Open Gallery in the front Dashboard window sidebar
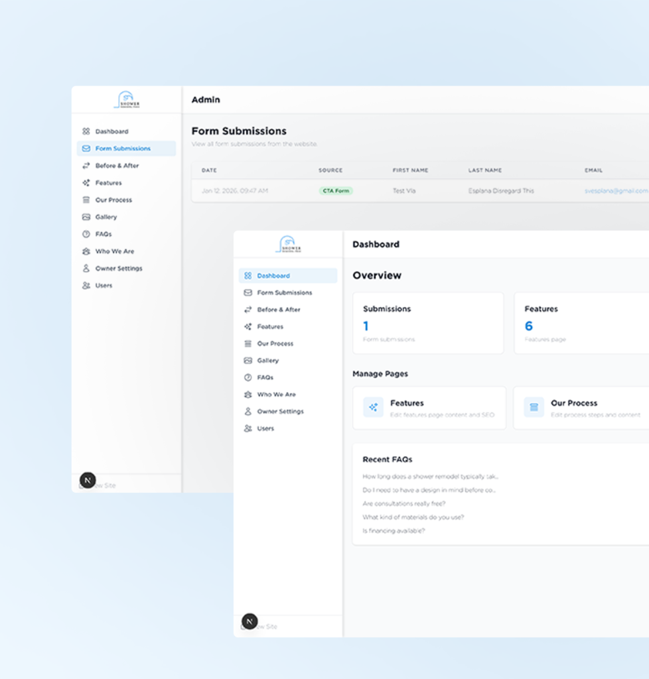 [x=267, y=361]
